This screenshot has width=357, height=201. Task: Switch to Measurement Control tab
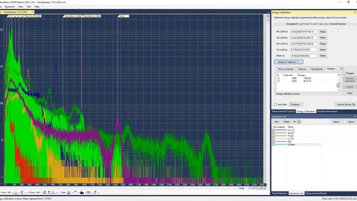point(283,112)
